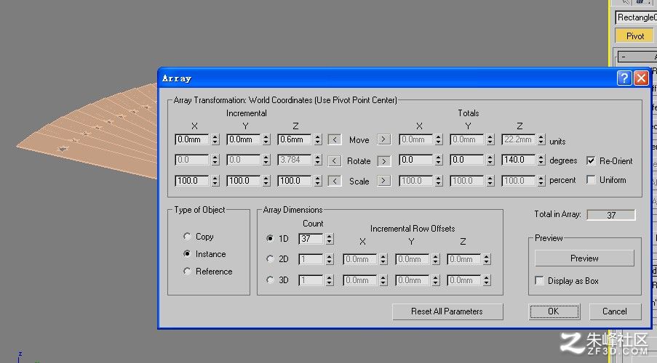657x363 pixels.
Task: Click the left arrow beside Move
Action: (x=335, y=139)
